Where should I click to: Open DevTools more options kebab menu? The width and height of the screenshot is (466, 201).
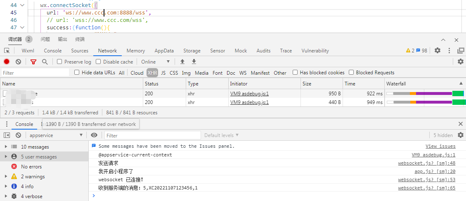(x=449, y=50)
